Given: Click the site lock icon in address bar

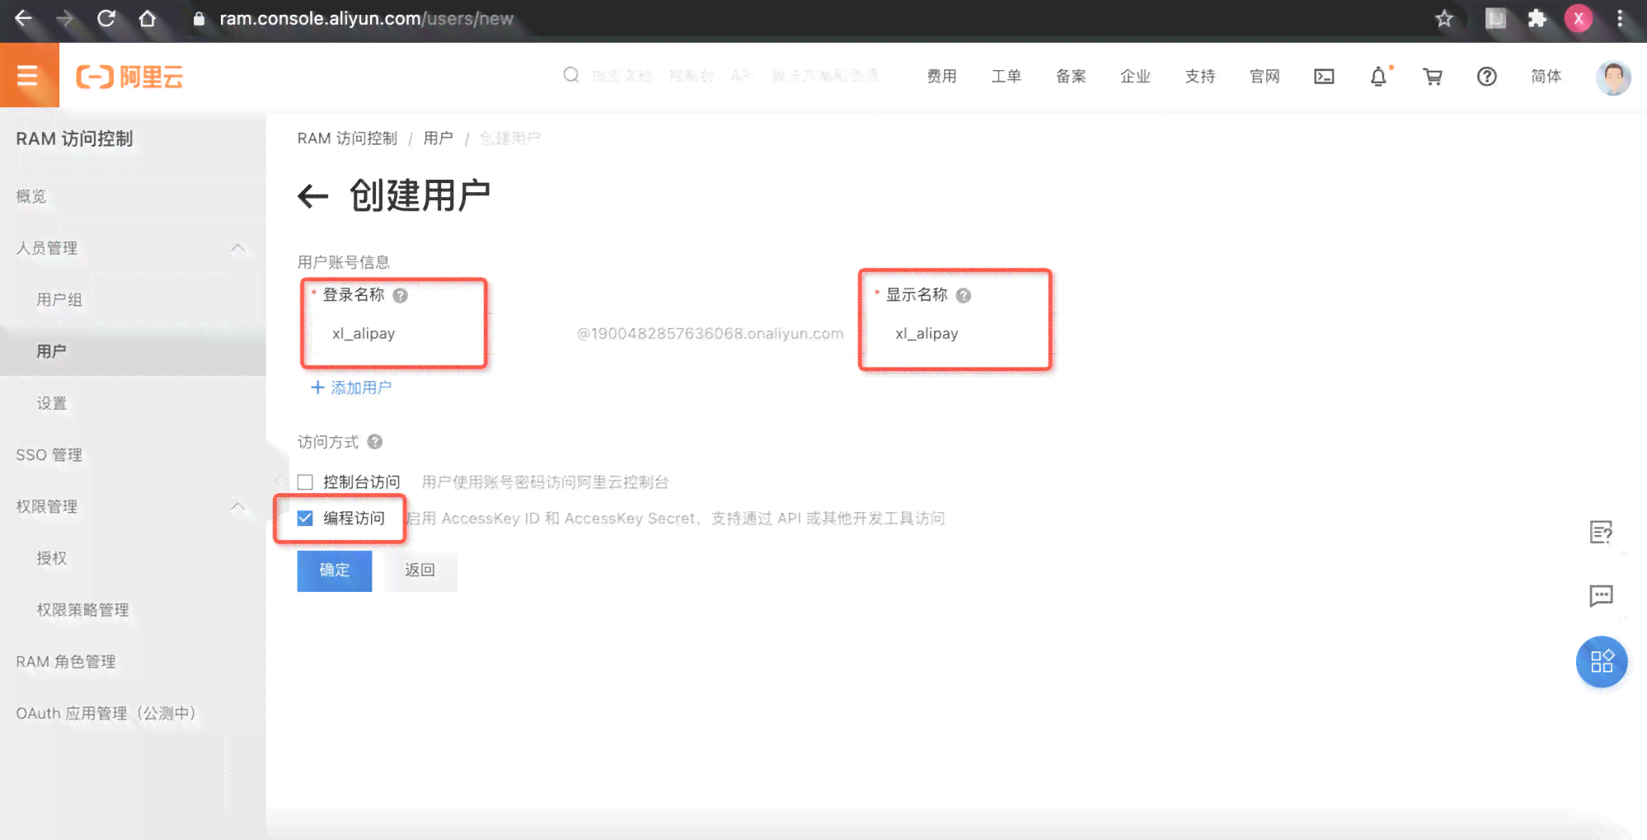Looking at the screenshot, I should pos(199,18).
